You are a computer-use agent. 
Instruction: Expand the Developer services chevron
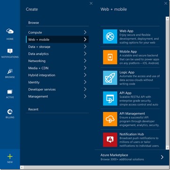pos(85,89)
